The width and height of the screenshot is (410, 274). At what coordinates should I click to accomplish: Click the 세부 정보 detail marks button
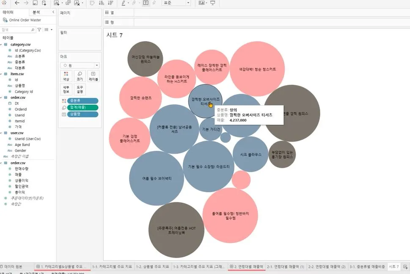(66, 90)
